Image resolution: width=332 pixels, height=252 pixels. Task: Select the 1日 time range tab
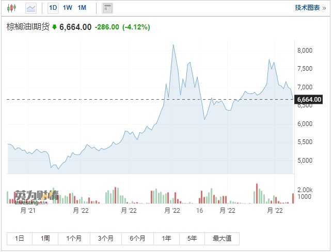(20, 238)
